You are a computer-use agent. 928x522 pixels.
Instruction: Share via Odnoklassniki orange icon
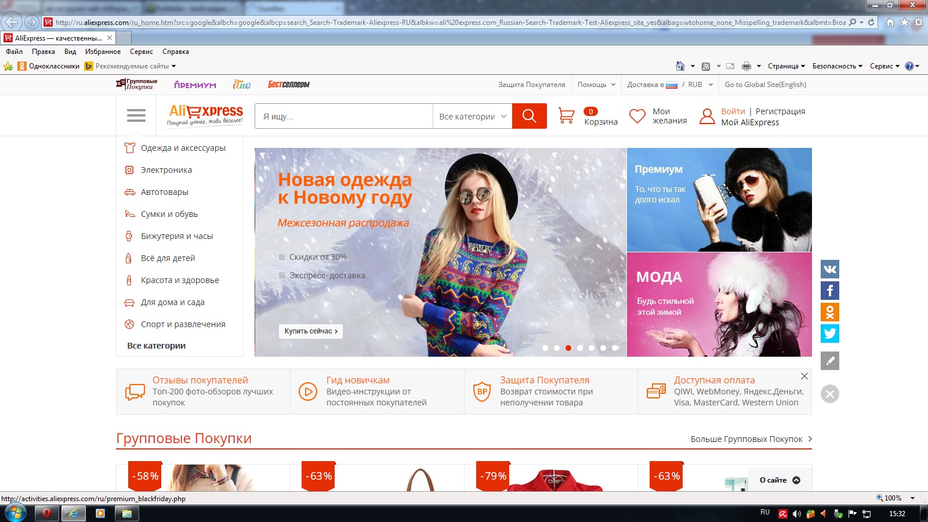[x=829, y=312]
